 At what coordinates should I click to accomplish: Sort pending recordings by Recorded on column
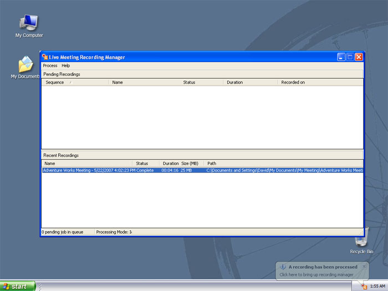tap(320, 83)
